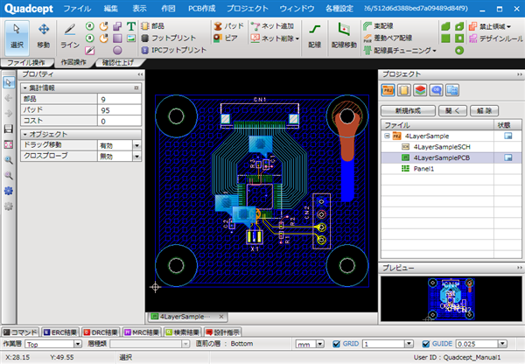This screenshot has width=525, height=364.
Task: Toggle the GRID checkbox
Action: click(x=337, y=344)
